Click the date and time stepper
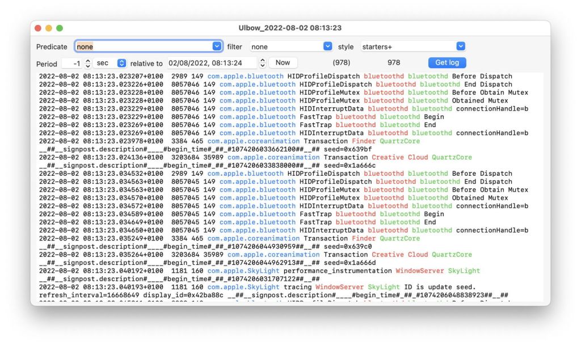The width and height of the screenshot is (581, 346). (x=262, y=63)
